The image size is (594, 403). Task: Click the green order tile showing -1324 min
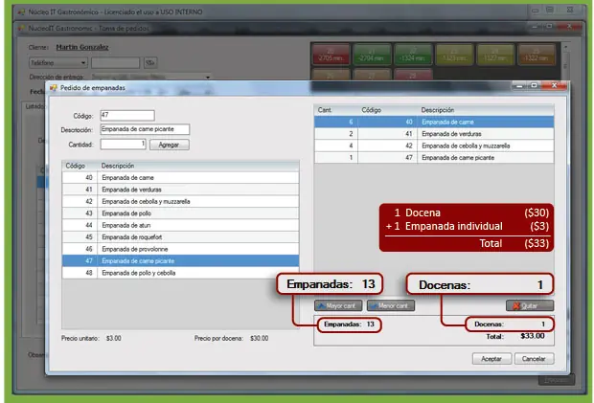(x=413, y=55)
